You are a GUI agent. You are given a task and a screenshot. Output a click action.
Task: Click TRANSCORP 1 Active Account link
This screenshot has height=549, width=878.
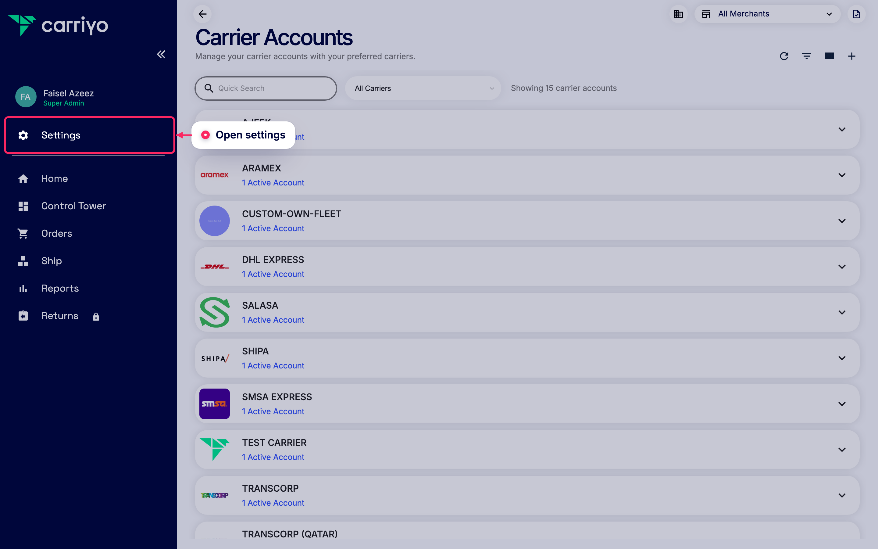coord(273,503)
